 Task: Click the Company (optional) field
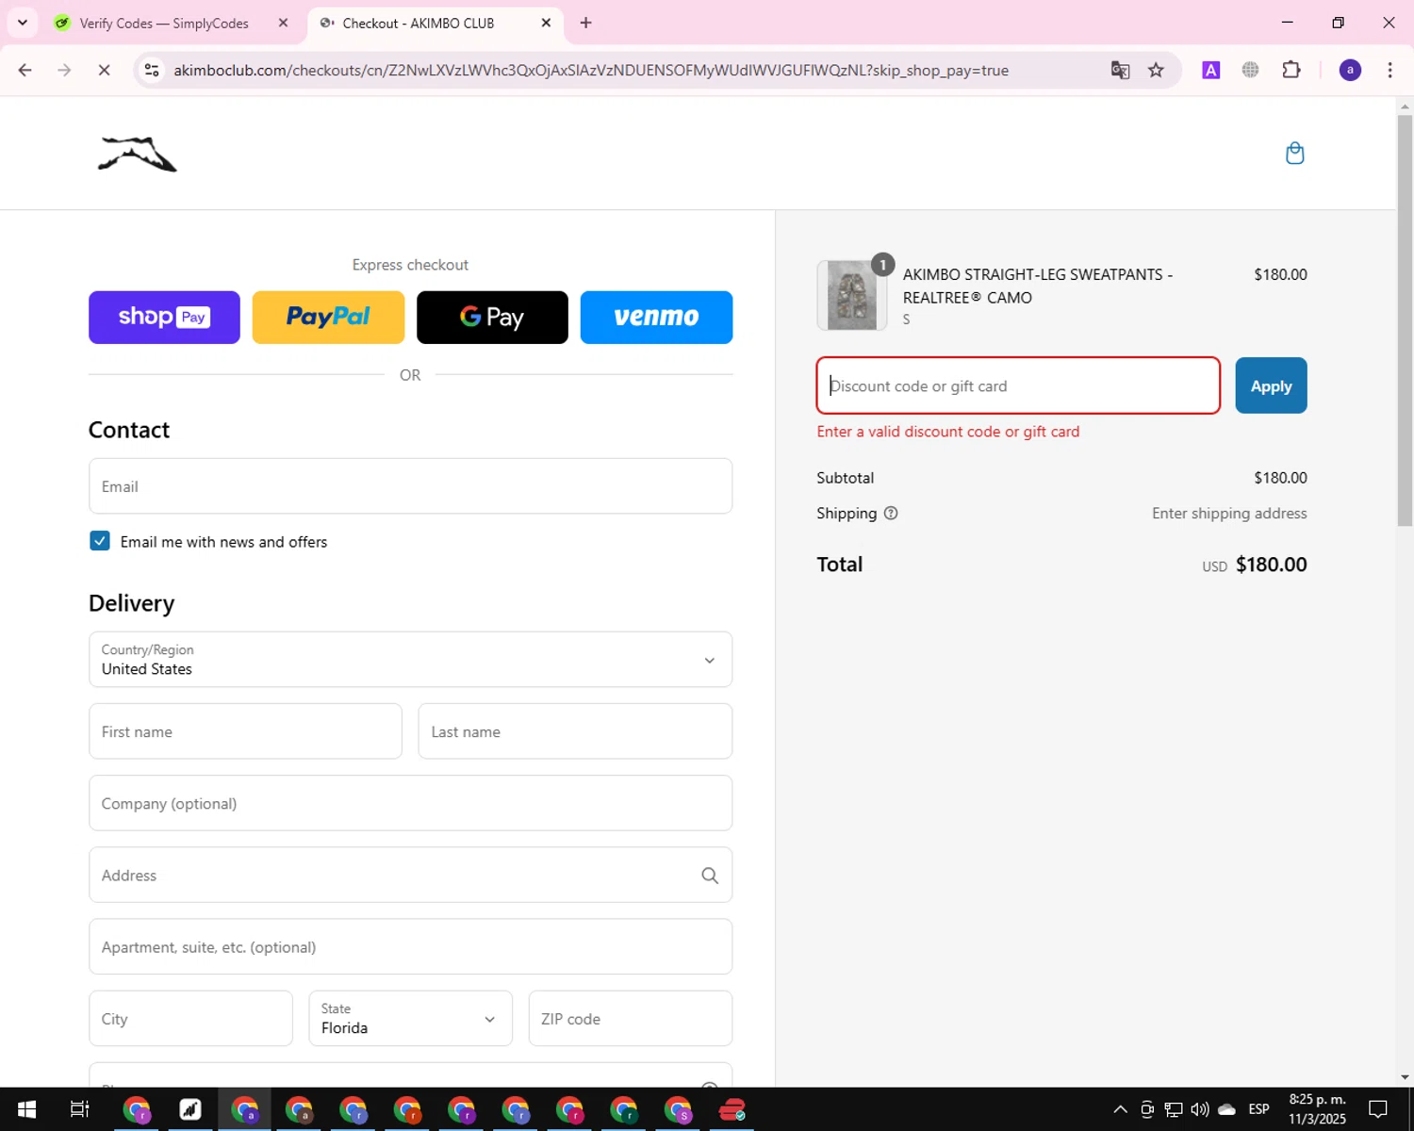tap(410, 803)
